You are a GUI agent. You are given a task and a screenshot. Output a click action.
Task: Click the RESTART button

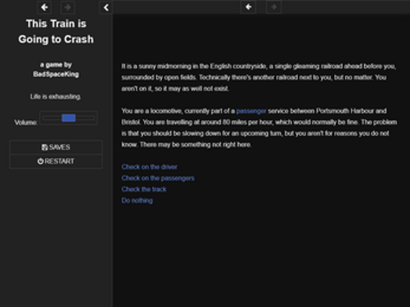[x=56, y=161]
